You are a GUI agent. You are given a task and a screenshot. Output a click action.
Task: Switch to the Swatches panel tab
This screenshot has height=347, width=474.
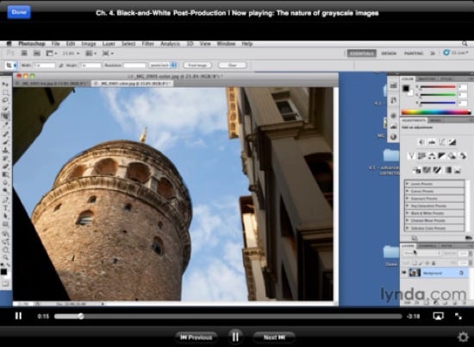427,79
